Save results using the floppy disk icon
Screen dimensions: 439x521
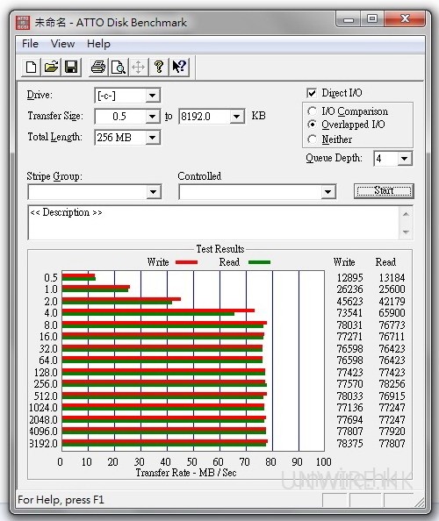pyautogui.click(x=71, y=67)
